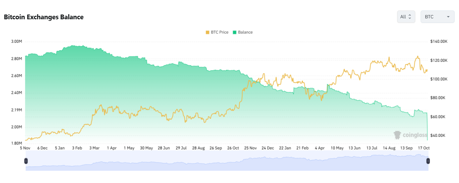
Task: Click the Bitcoin Exchanges Balance title
Action: (44, 17)
